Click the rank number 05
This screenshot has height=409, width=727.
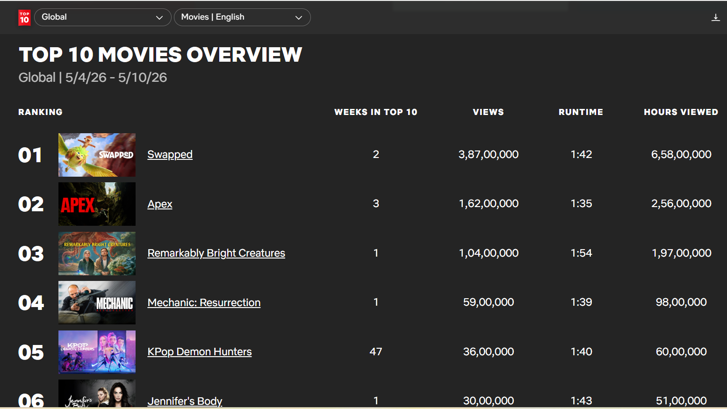(x=31, y=352)
